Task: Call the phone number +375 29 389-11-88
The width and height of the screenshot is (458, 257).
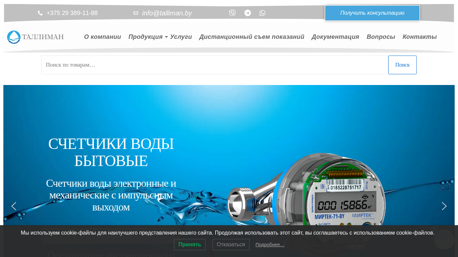Action: (x=72, y=13)
